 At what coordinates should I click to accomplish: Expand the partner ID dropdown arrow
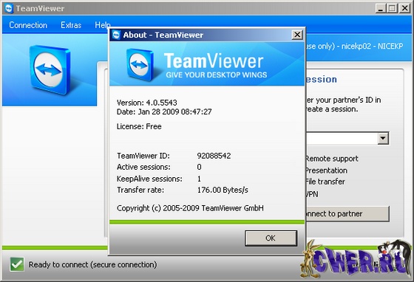pyautogui.click(x=383, y=138)
